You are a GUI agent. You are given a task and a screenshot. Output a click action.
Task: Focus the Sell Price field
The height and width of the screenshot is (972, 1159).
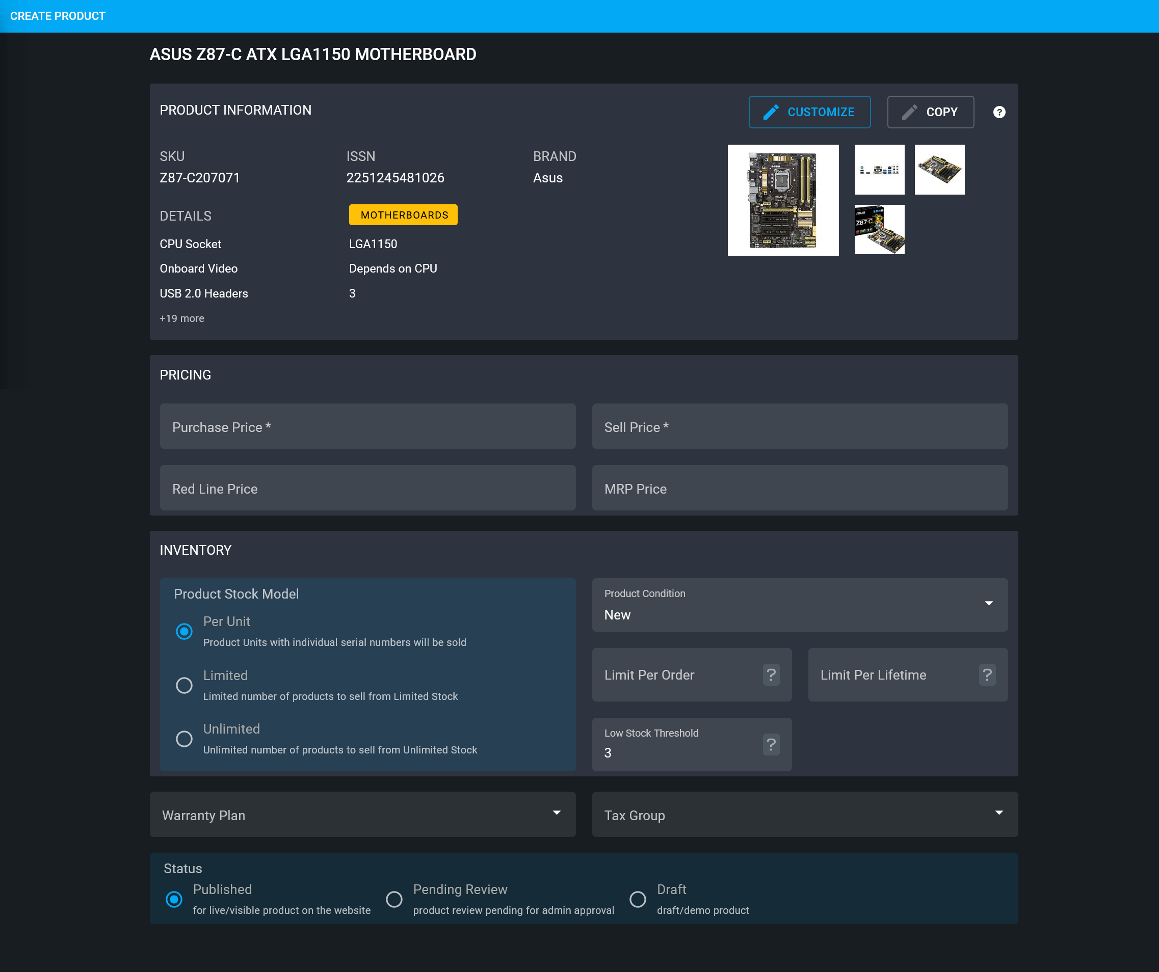[800, 426]
